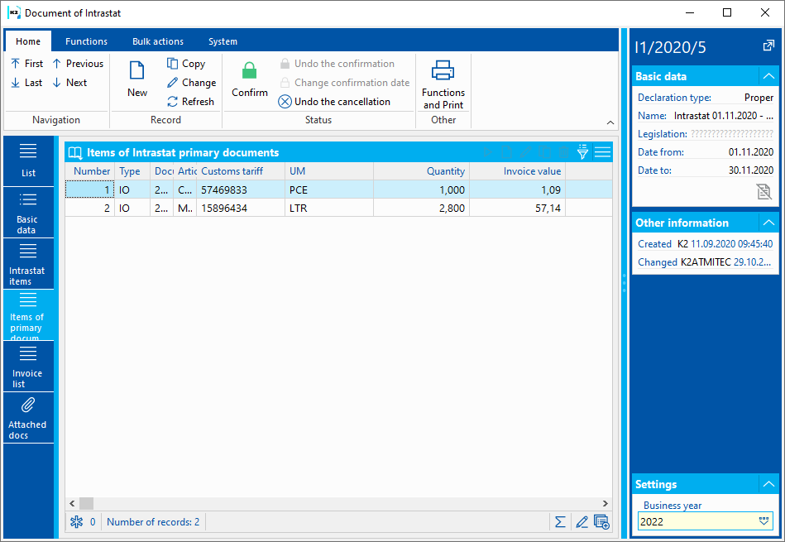Screen dimensions: 785x542
Task: Click the New record document icon
Action: pyautogui.click(x=137, y=72)
